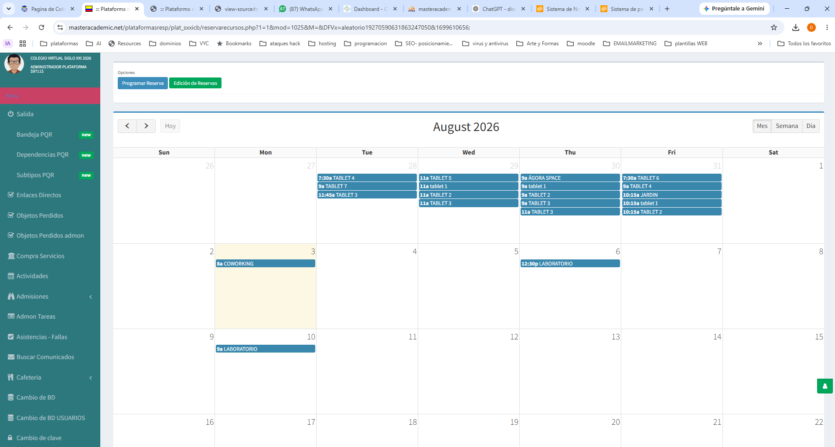This screenshot has height=447, width=835.
Task: Open the 9a LABORATORIO event on the 10th
Action: [x=266, y=349]
